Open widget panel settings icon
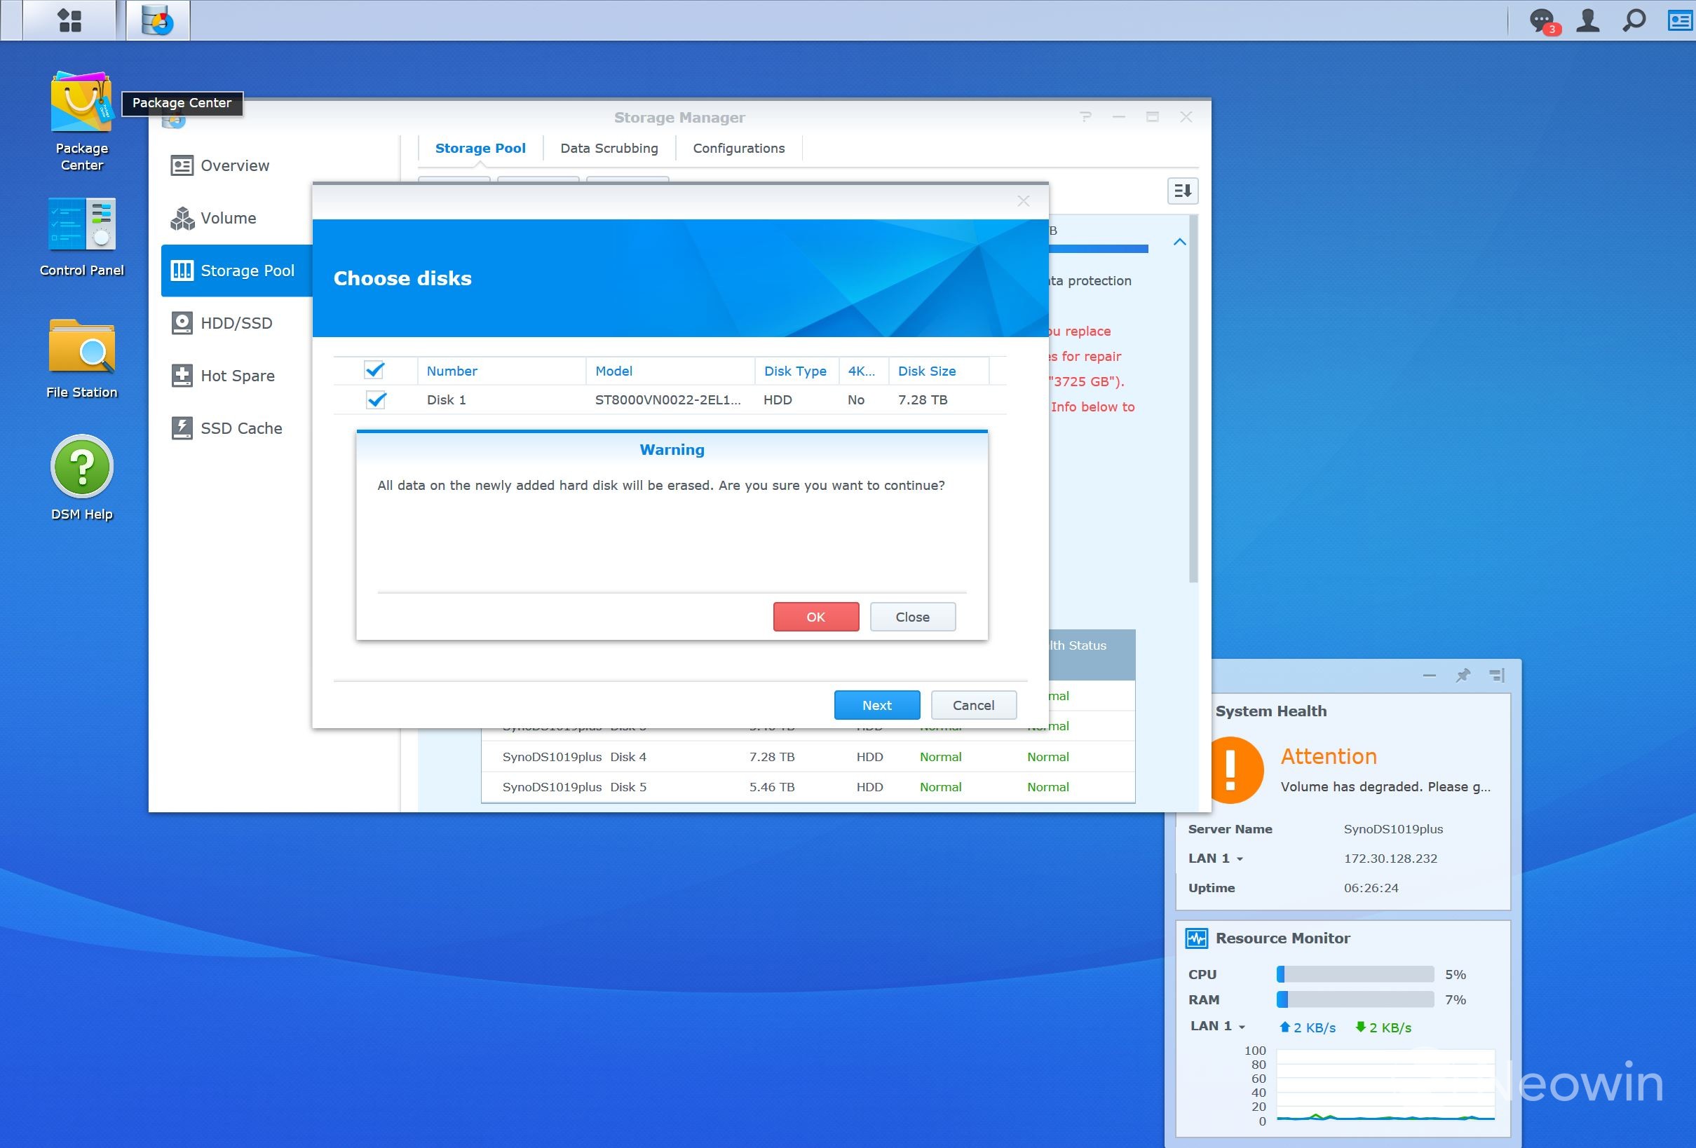Screen dimensions: 1696x1148 click(1497, 676)
